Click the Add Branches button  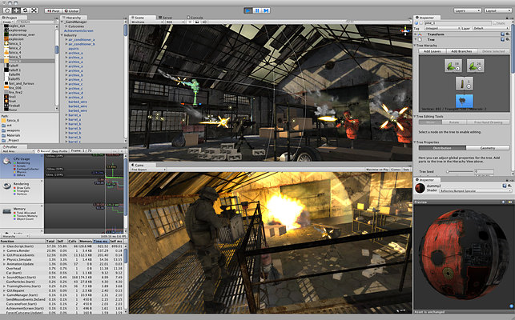click(463, 50)
